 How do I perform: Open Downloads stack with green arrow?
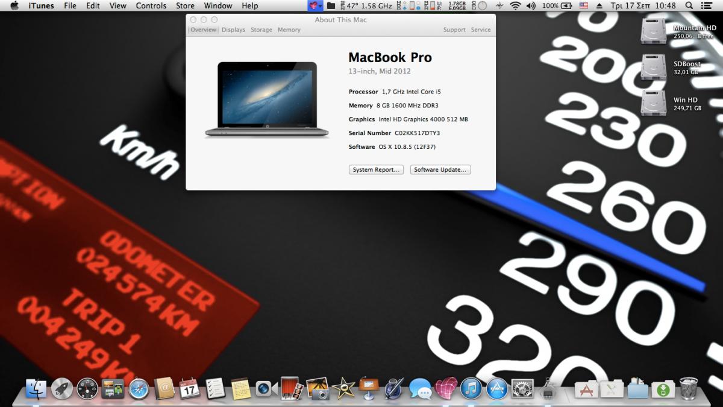tap(663, 389)
